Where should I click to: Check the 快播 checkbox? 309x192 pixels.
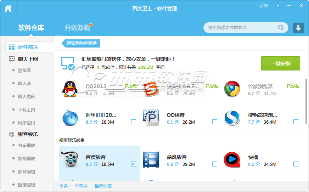tap(296, 164)
